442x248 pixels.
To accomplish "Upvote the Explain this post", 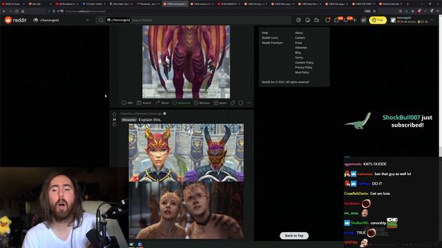I will coord(114,114).
